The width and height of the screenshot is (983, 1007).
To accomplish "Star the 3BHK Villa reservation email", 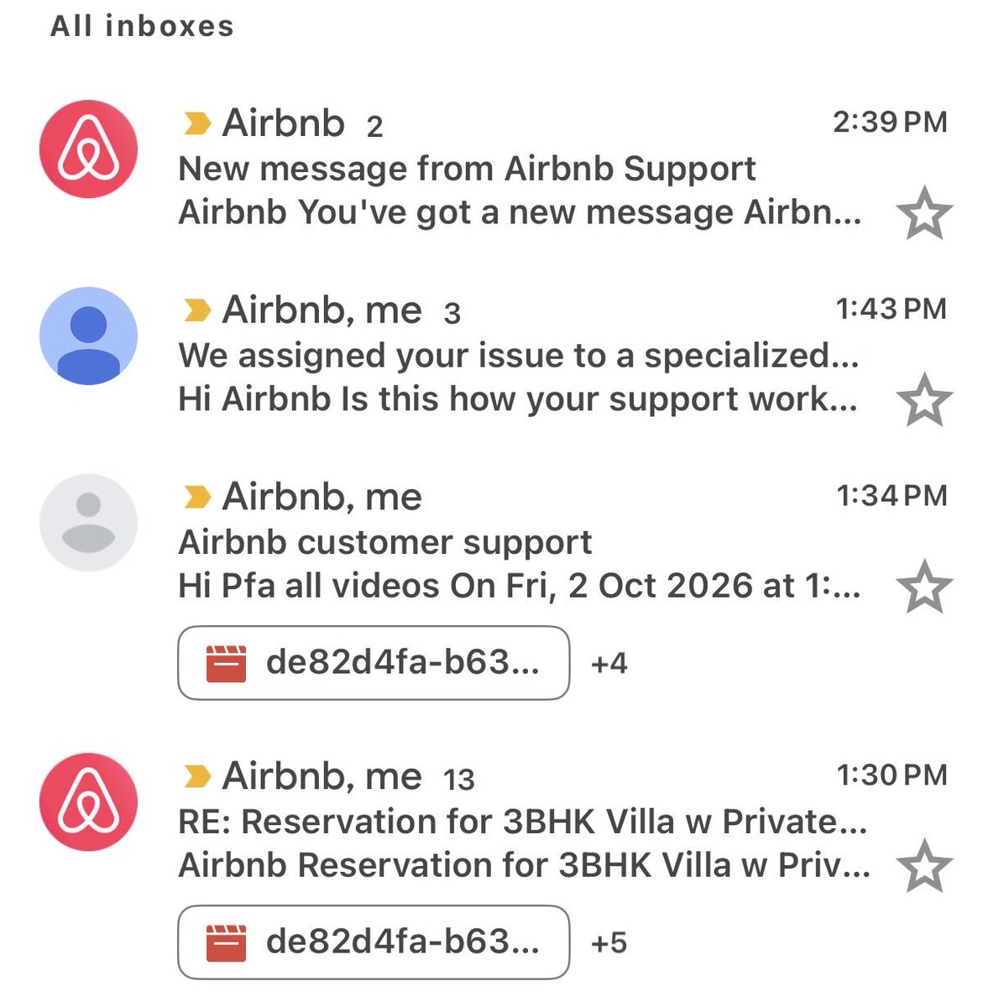I will [x=924, y=867].
